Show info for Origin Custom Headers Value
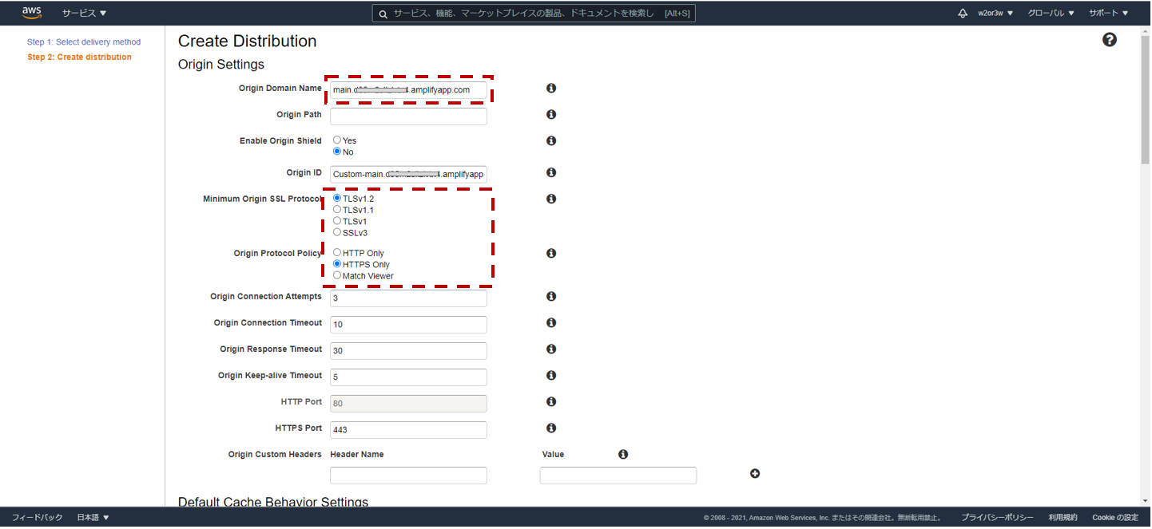 point(623,455)
